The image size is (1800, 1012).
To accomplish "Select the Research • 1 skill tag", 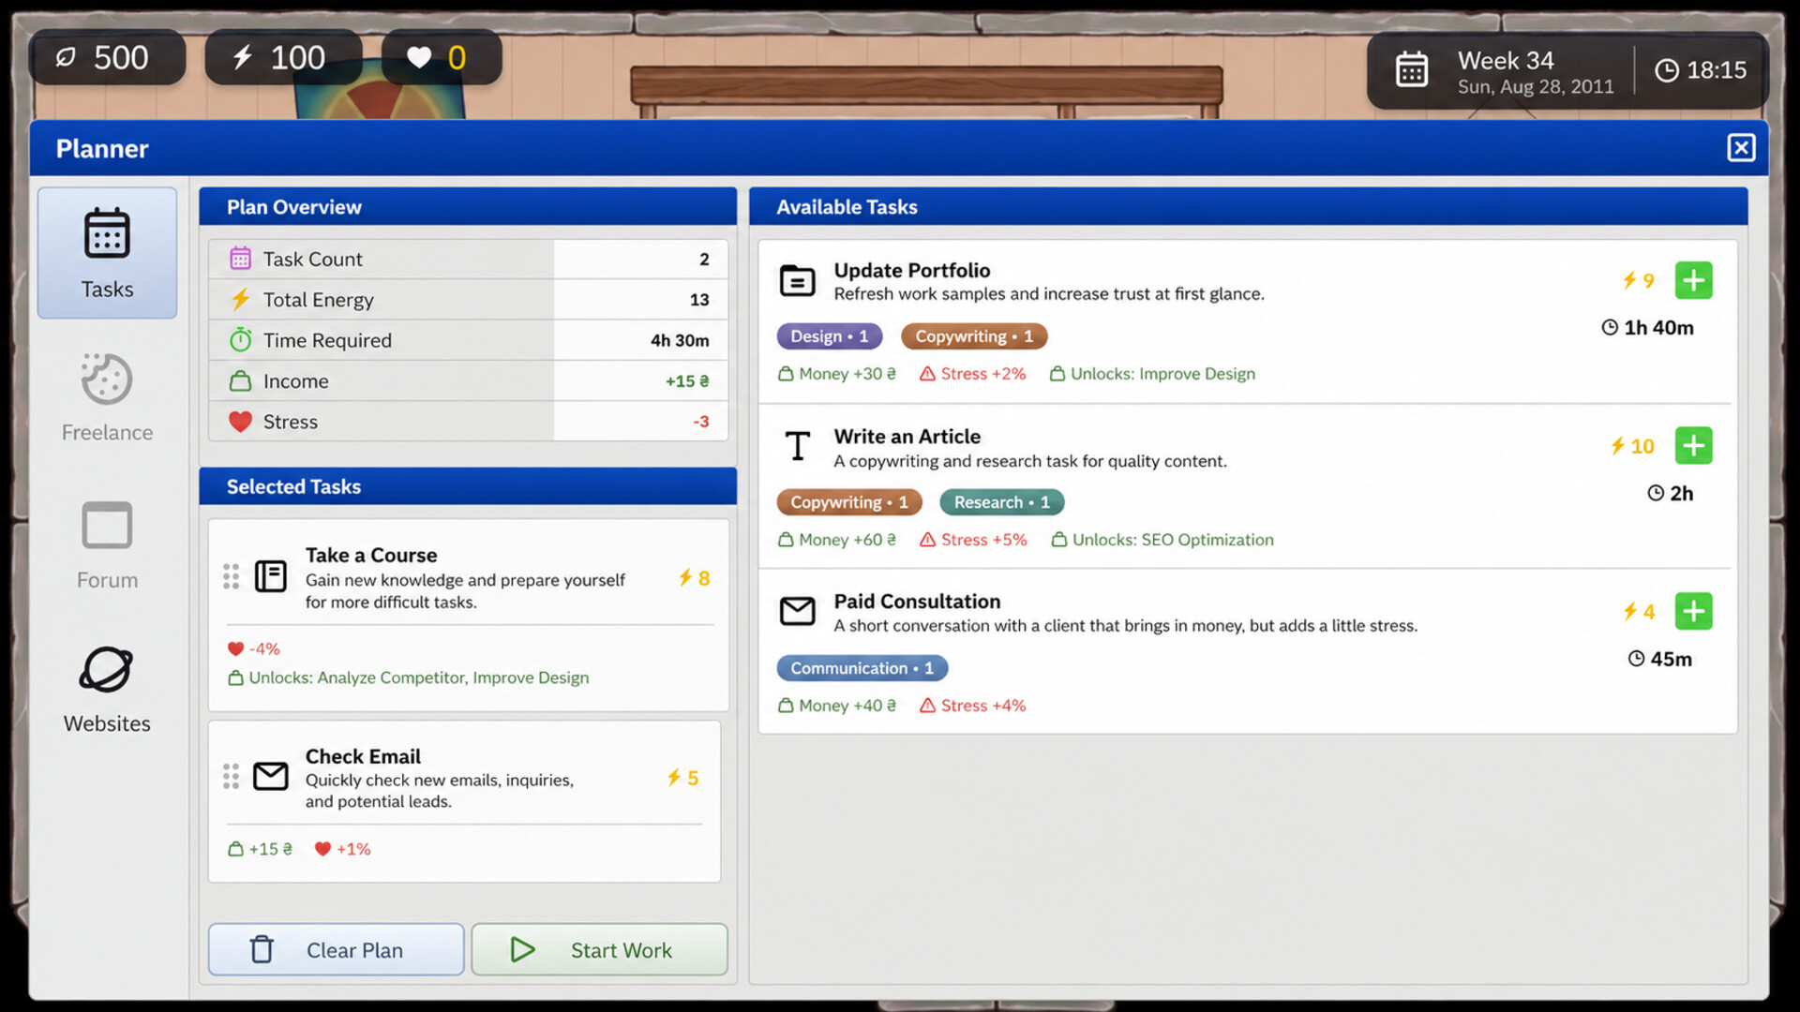I will click(x=1001, y=502).
